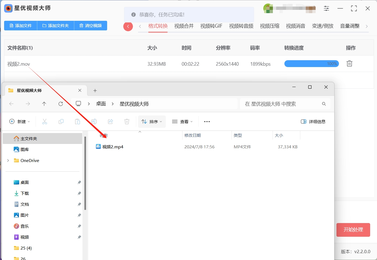
Task: Click the 2024/7/8 17:56 date cell
Action: point(199,147)
